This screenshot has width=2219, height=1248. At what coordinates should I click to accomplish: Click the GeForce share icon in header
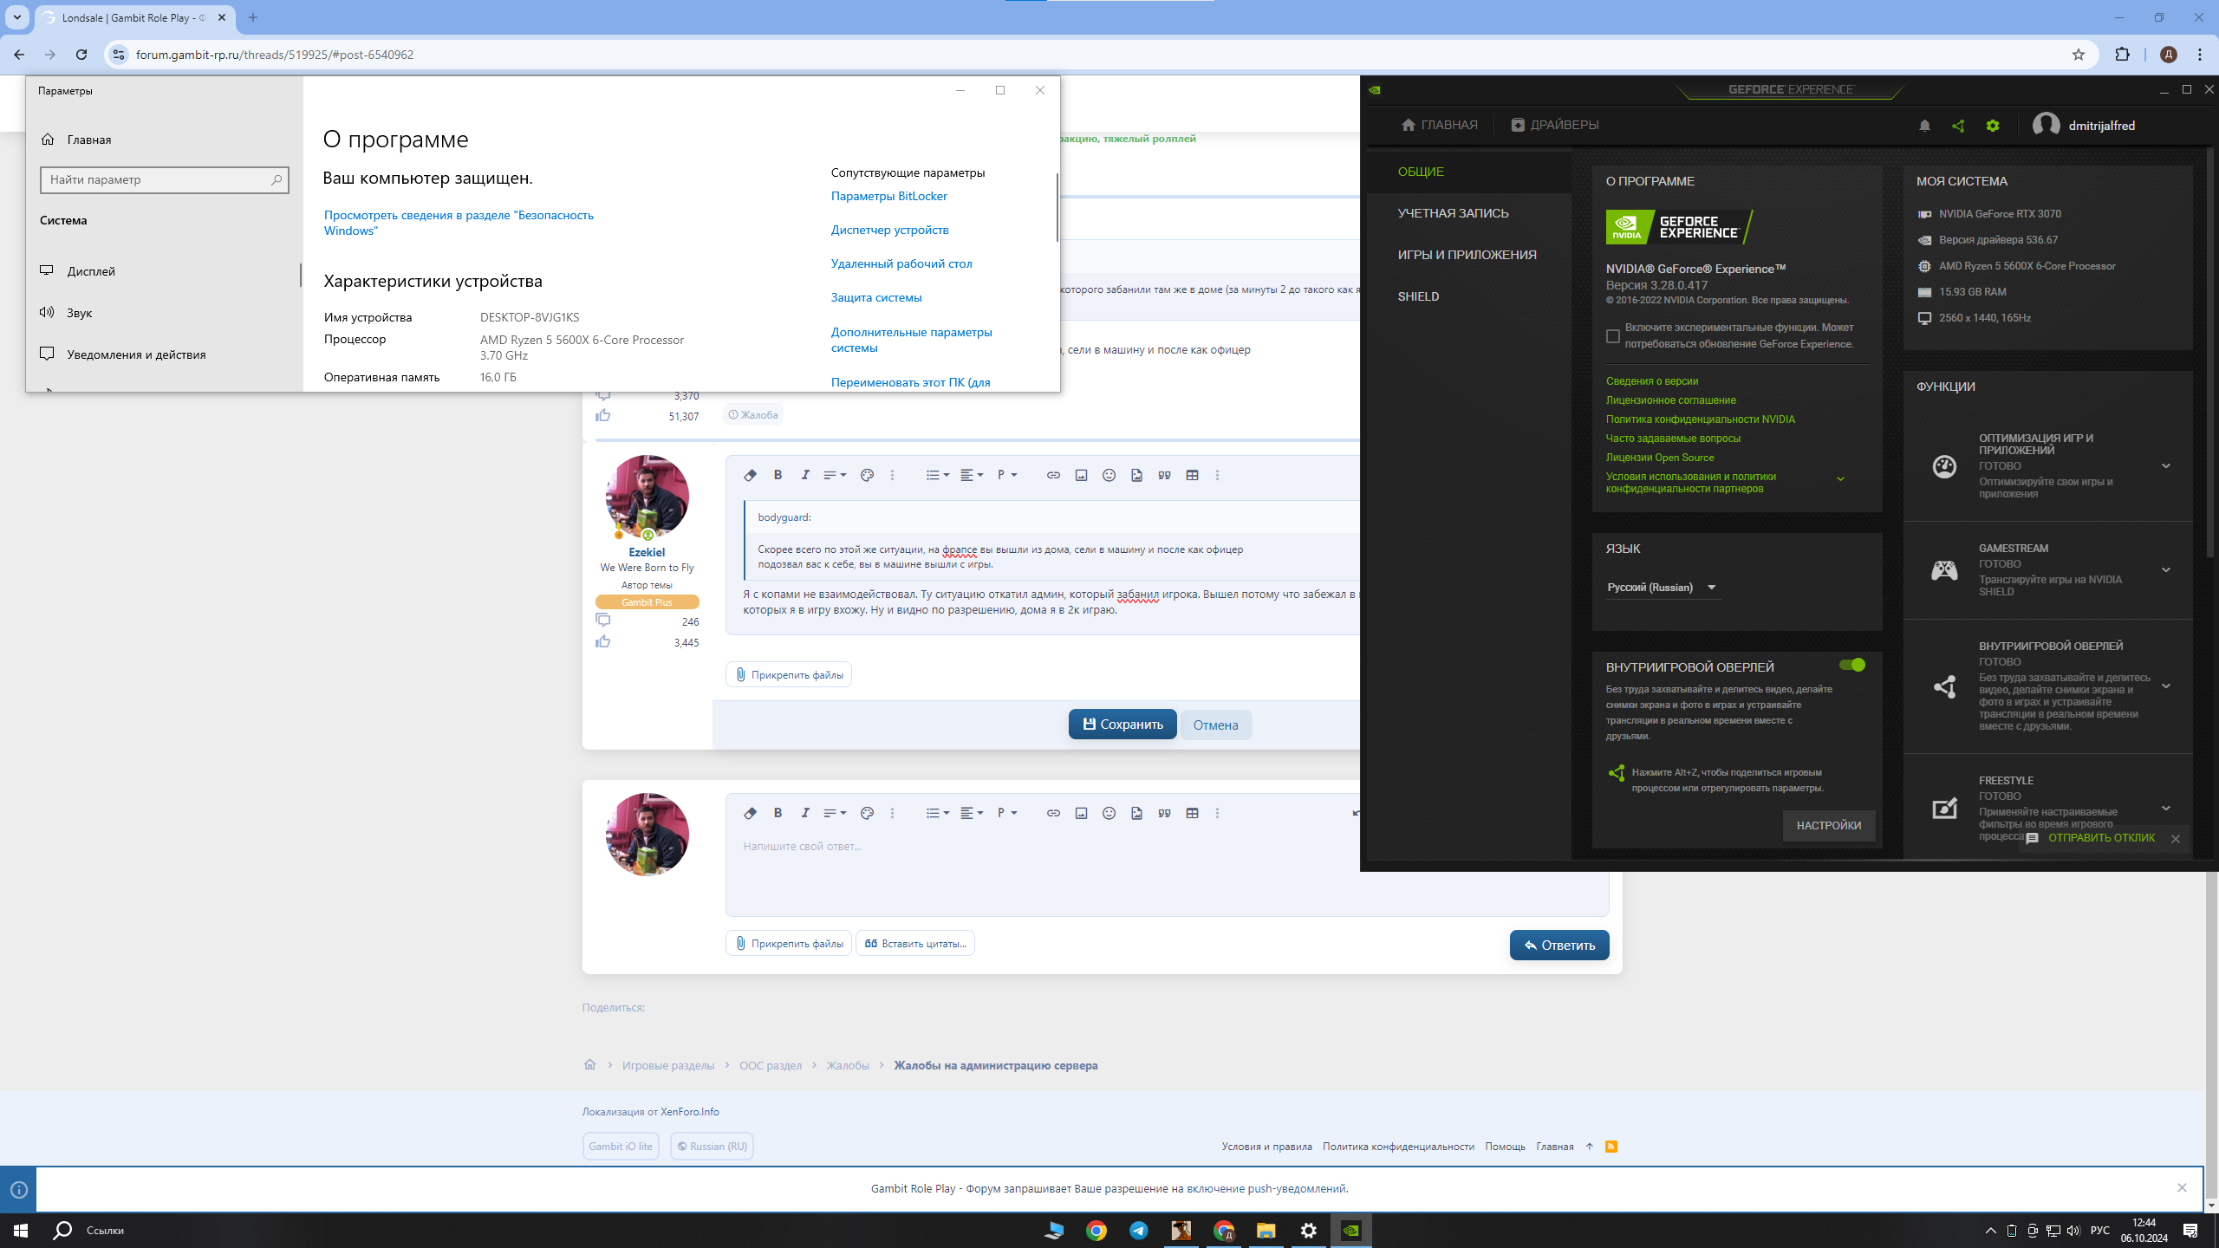(1958, 126)
